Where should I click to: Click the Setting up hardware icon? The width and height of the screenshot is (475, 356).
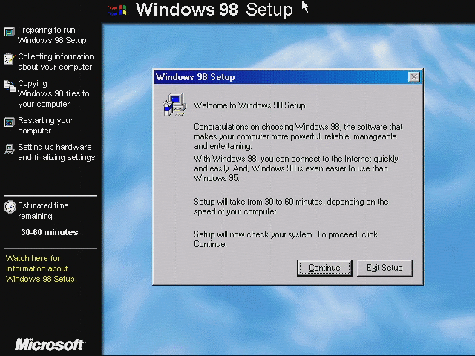point(9,149)
